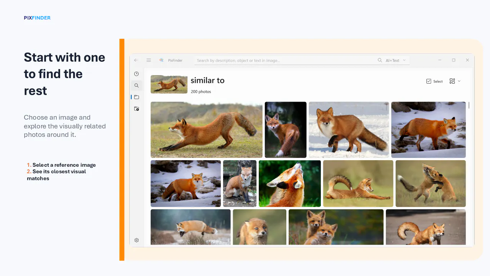
Task: Open the fox lying with curled tail photo
Action: [x=358, y=184]
